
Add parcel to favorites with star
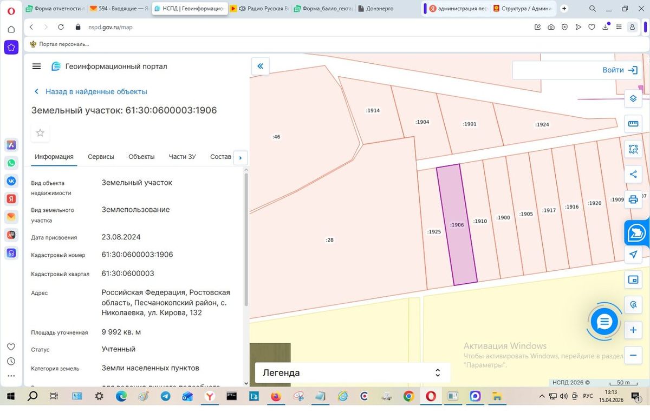[40, 132]
